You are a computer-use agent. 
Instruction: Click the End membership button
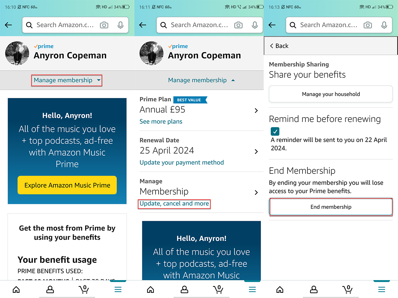tap(331, 207)
